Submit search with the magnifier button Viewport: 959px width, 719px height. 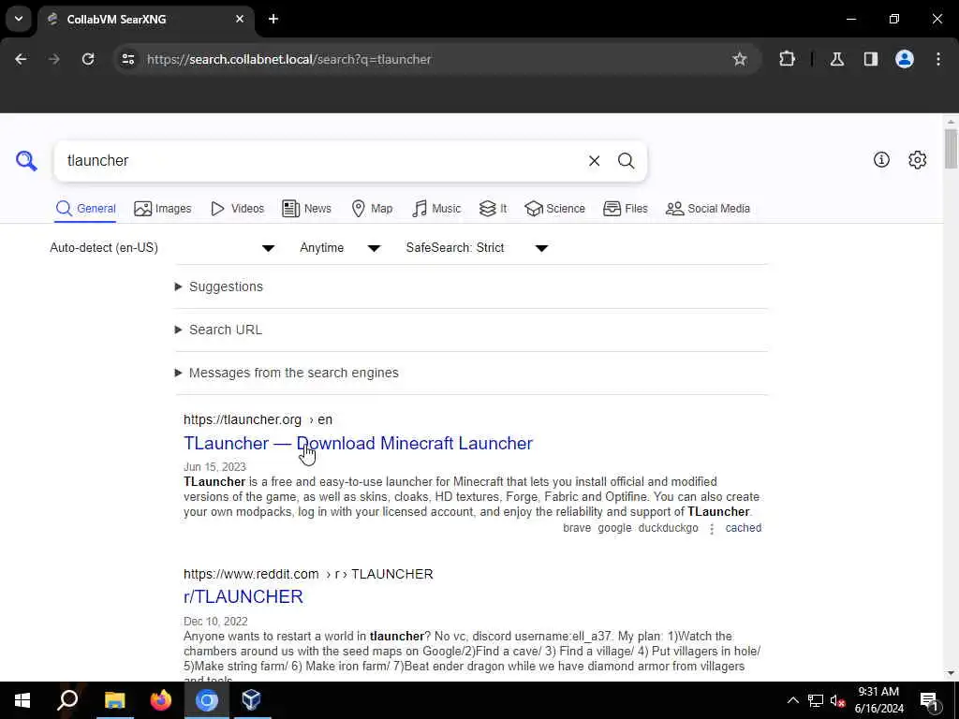tap(626, 161)
